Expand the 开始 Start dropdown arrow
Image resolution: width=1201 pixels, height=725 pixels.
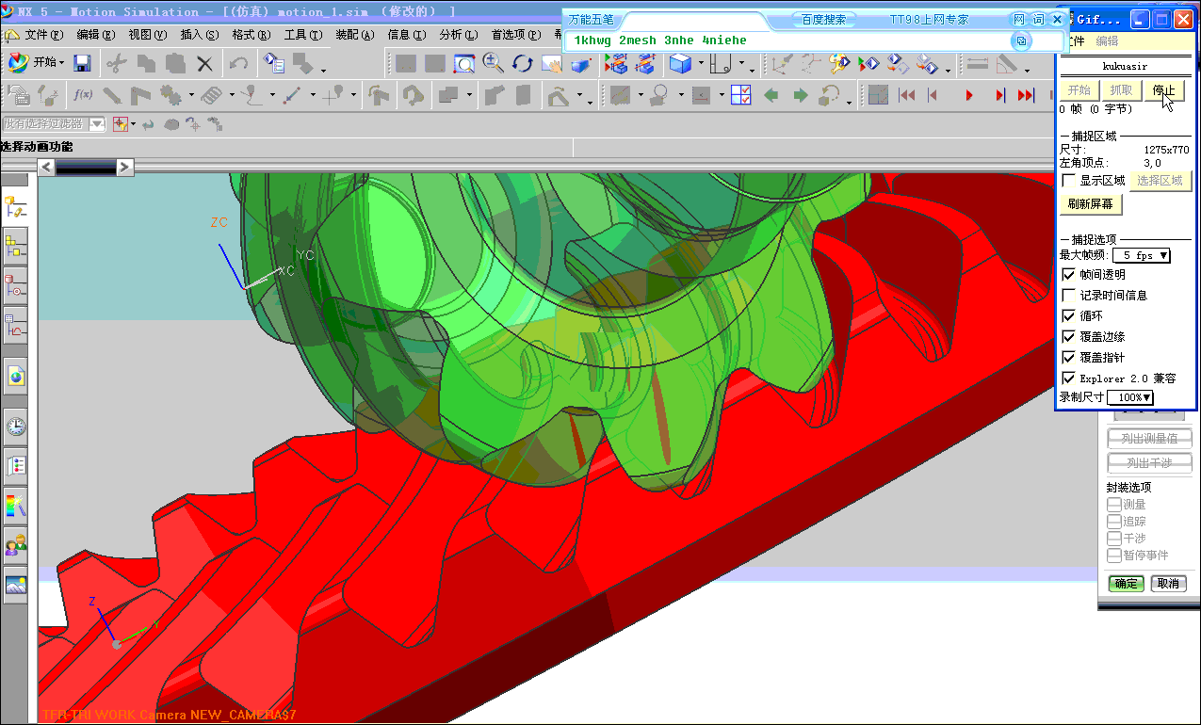point(62,63)
